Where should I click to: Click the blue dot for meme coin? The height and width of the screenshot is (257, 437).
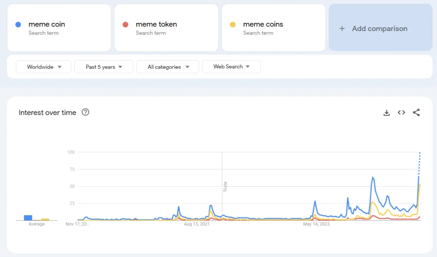(x=18, y=24)
